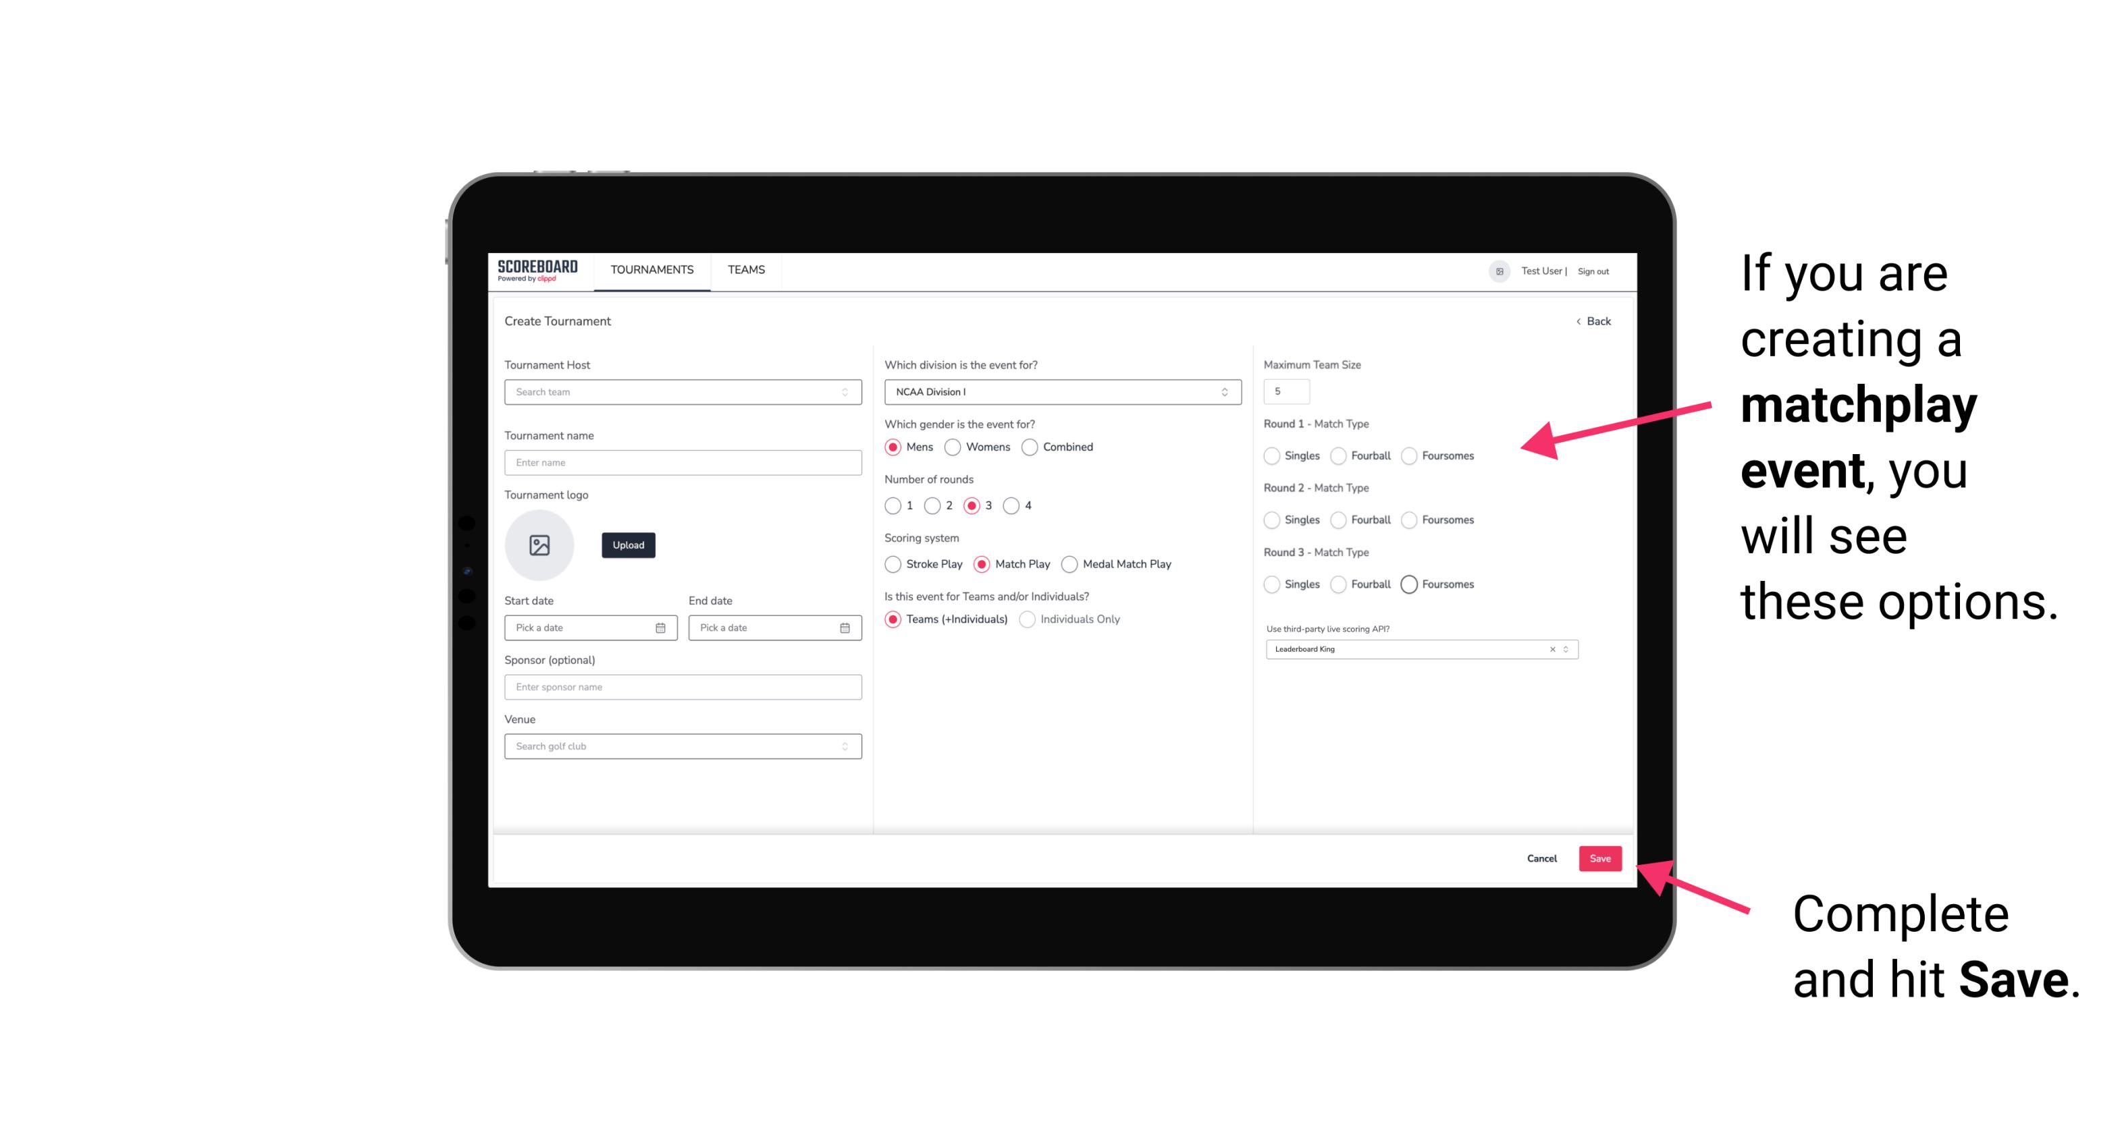Click the Upload button for tournament logo

point(628,545)
